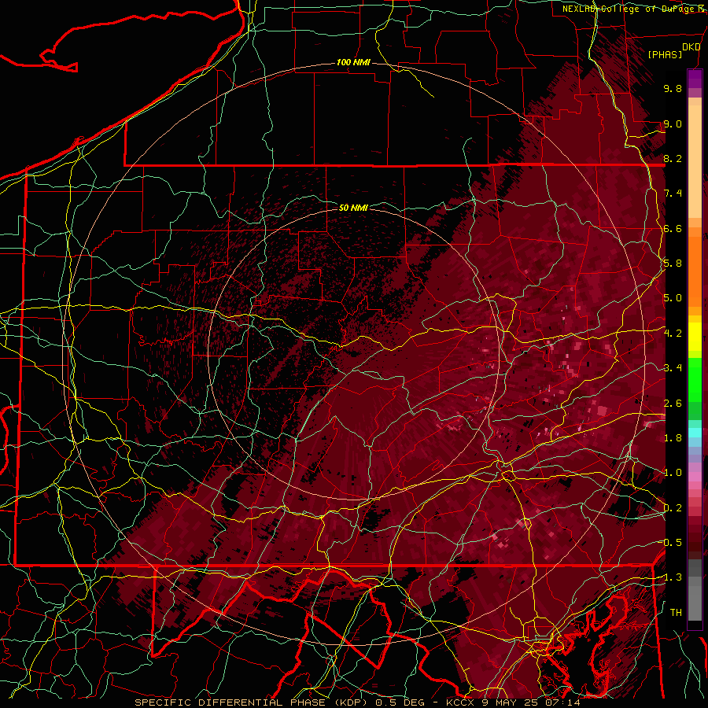
Task: Click the 100 NMI range ring label
Action: tap(353, 62)
